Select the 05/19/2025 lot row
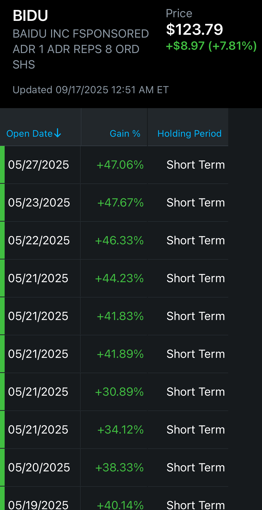The width and height of the screenshot is (262, 510). click(114, 498)
